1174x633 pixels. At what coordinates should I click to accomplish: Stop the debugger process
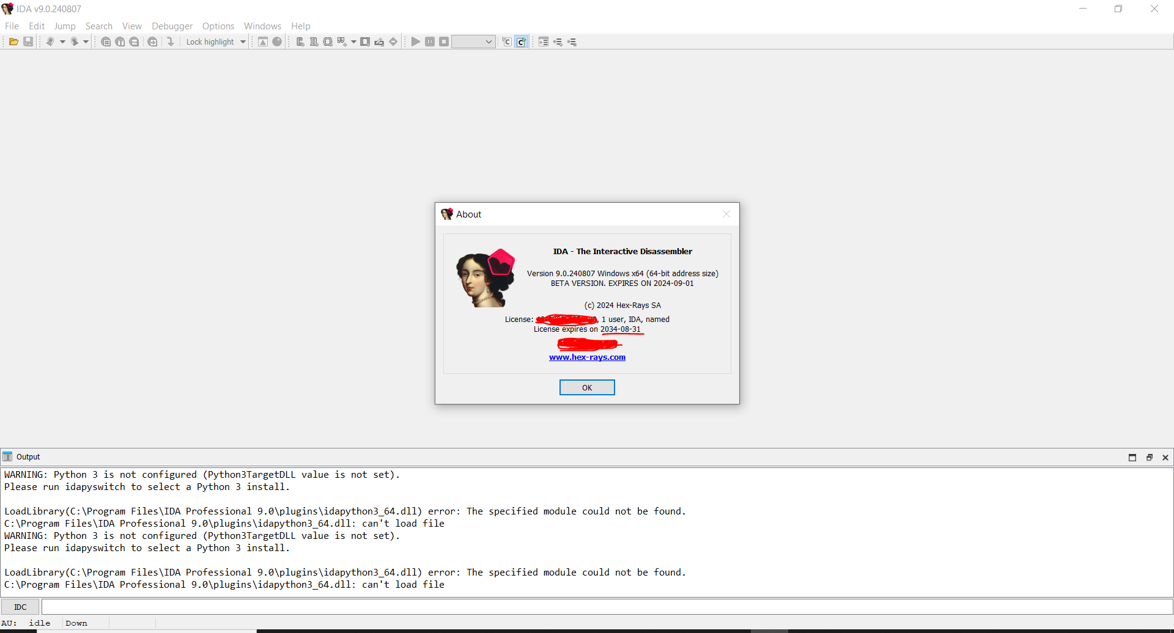(444, 42)
